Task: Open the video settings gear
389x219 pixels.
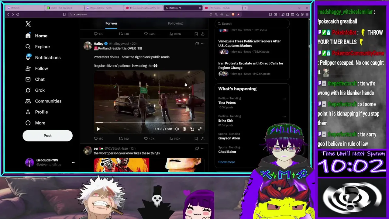Action: (184, 129)
